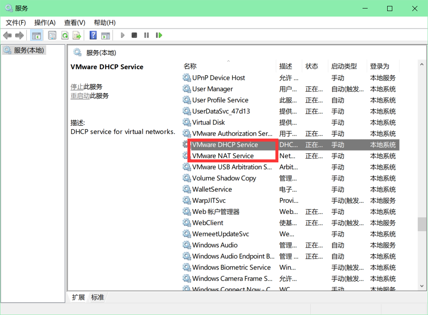Select 服务(本地) in the left tree

click(x=28, y=50)
